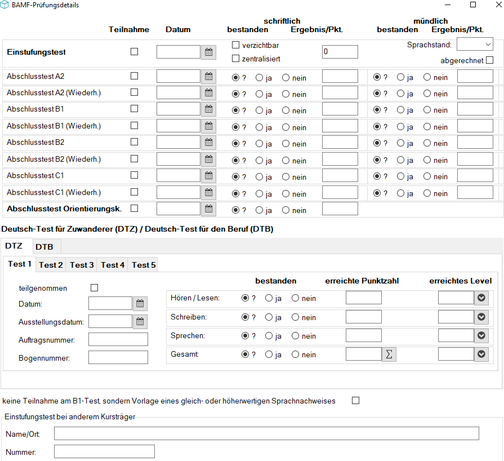Check 'keine Teilnahme am B1-Test' checkbox

pos(355,401)
